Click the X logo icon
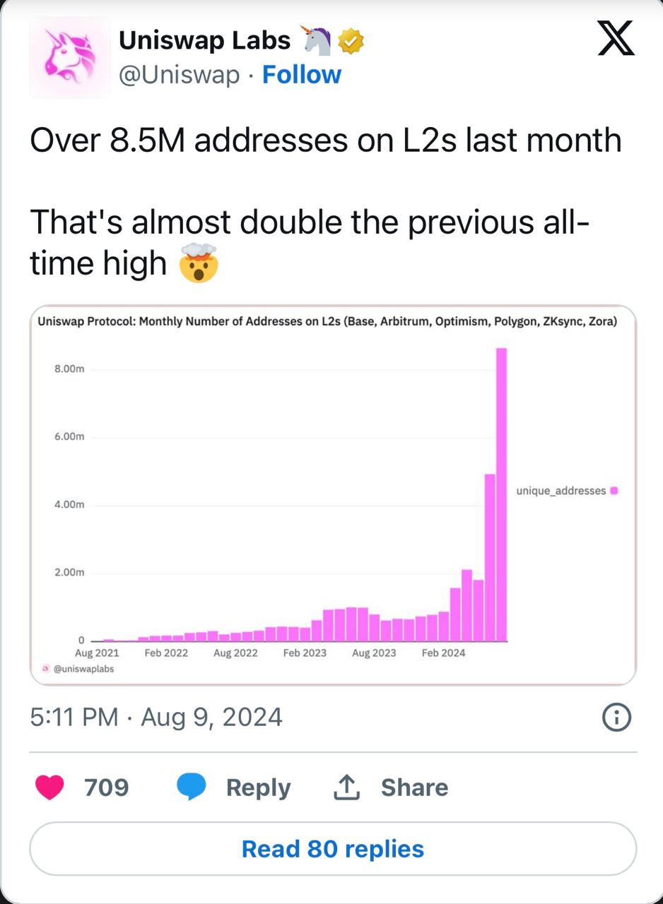Viewport: 663px width, 904px height. (616, 38)
